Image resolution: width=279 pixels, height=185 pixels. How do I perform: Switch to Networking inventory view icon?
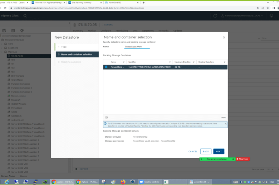click(22, 30)
